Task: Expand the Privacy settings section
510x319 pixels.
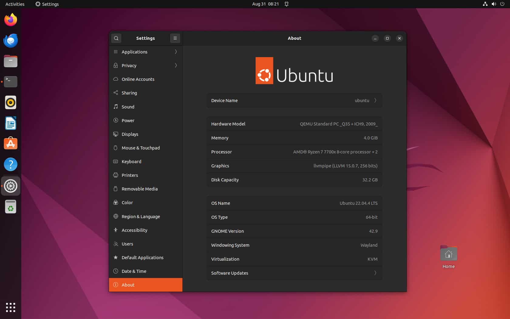Action: pyautogui.click(x=146, y=66)
